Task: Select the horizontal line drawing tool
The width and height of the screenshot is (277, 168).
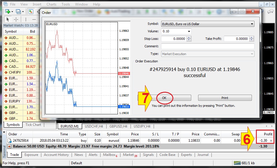Action: pyautogui.click(x=34, y=19)
